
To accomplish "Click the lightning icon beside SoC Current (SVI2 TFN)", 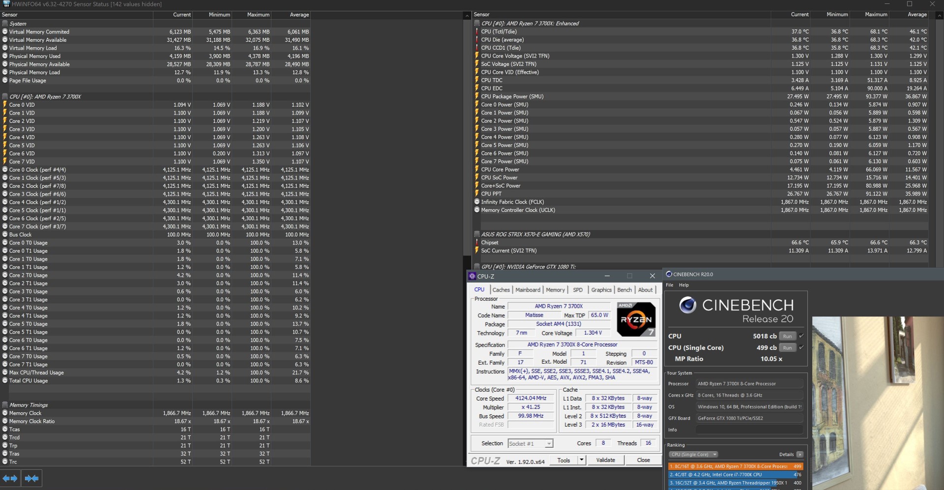I will tap(477, 251).
